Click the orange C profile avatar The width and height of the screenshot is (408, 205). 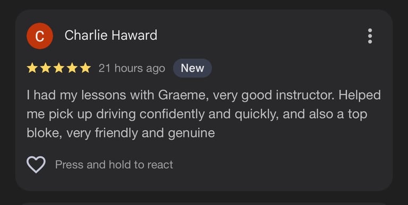40,36
